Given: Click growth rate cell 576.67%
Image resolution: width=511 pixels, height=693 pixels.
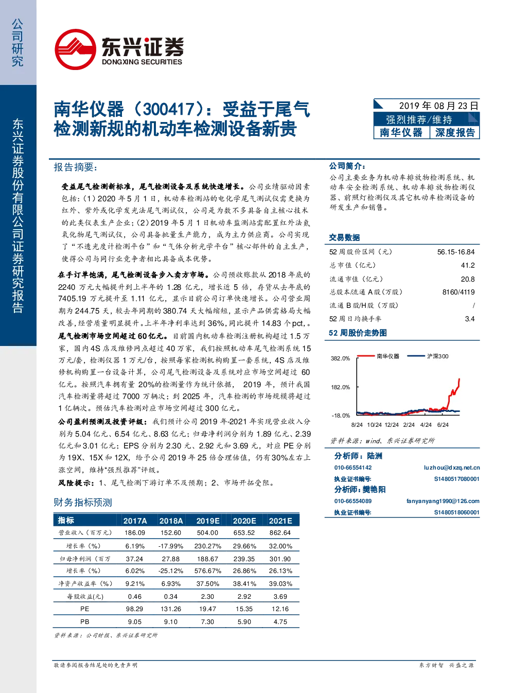Looking at the screenshot, I should pyautogui.click(x=208, y=571).
